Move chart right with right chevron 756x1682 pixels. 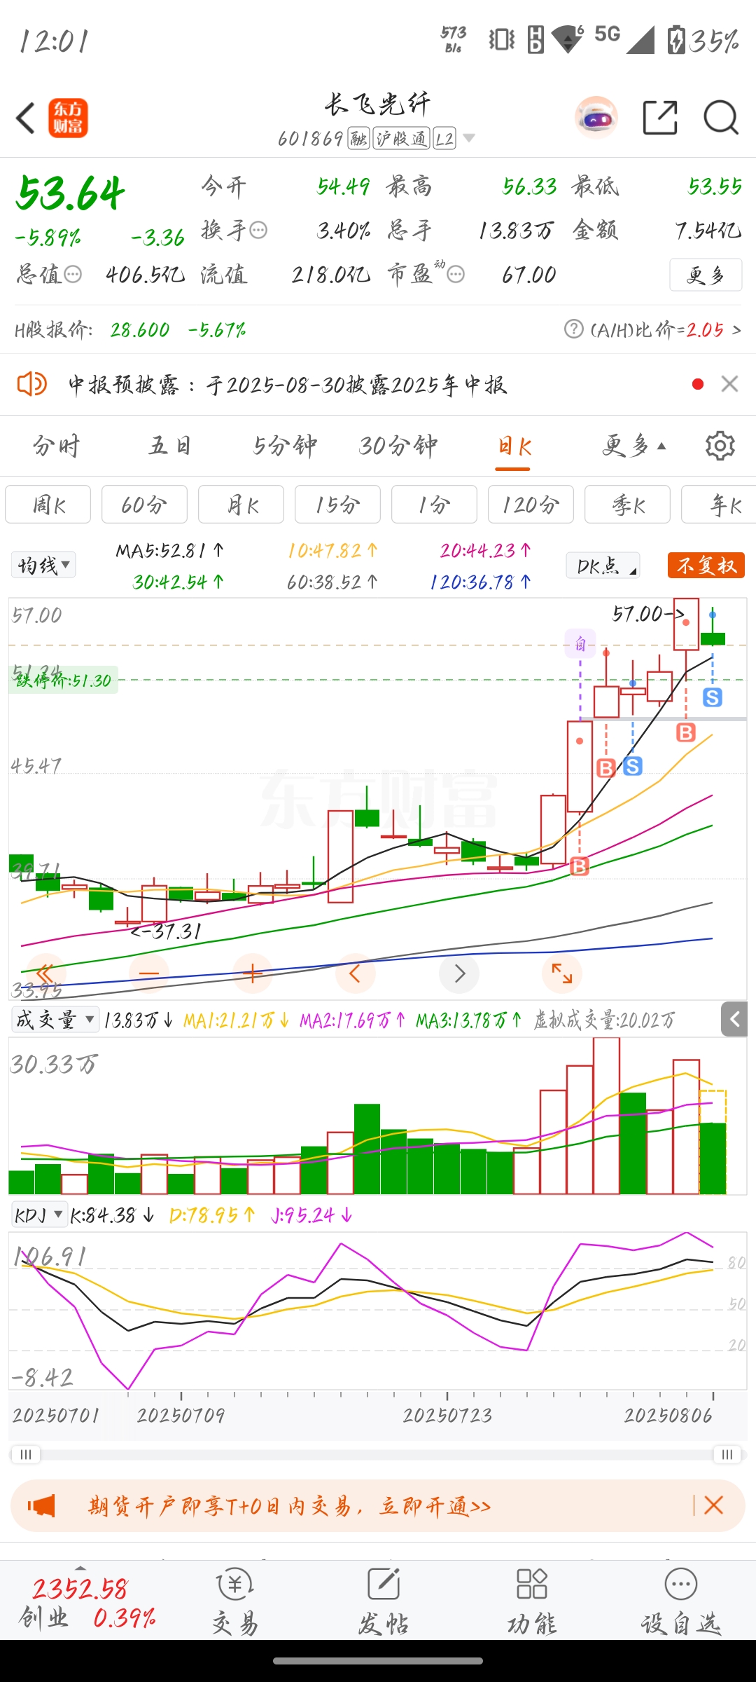point(459,973)
